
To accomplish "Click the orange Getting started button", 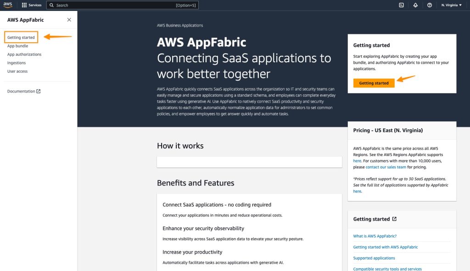I will pyautogui.click(x=374, y=83).
